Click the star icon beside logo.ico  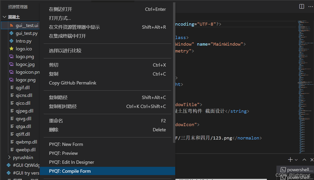click(x=12, y=49)
